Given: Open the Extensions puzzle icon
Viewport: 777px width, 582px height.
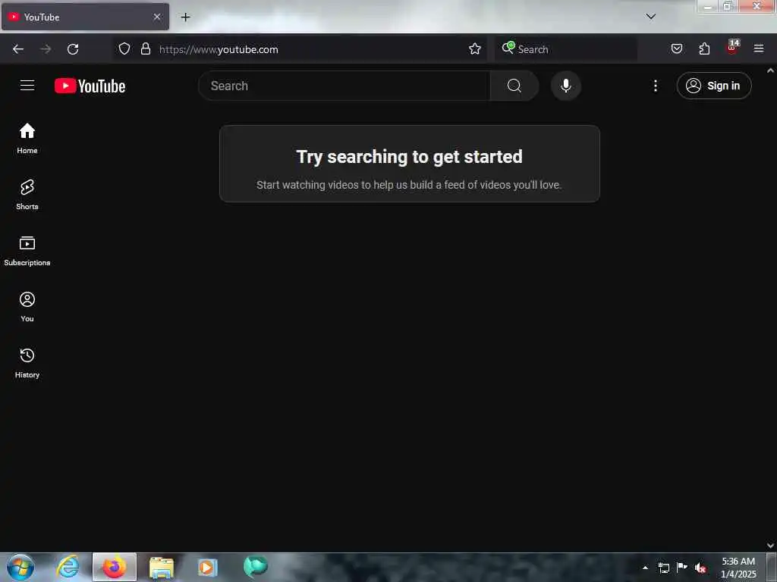Looking at the screenshot, I should pos(704,49).
